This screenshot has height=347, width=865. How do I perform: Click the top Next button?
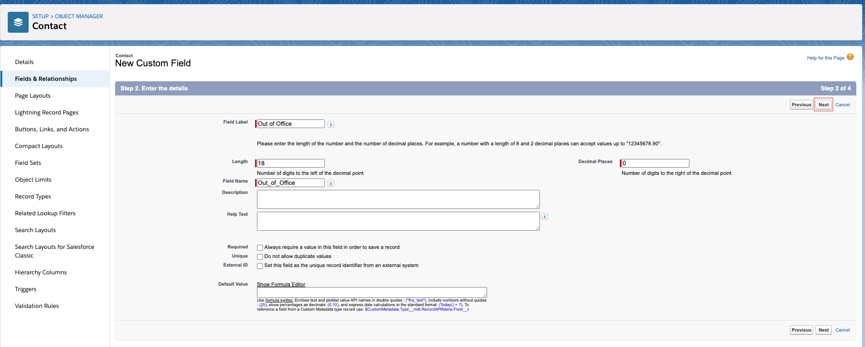coord(823,104)
